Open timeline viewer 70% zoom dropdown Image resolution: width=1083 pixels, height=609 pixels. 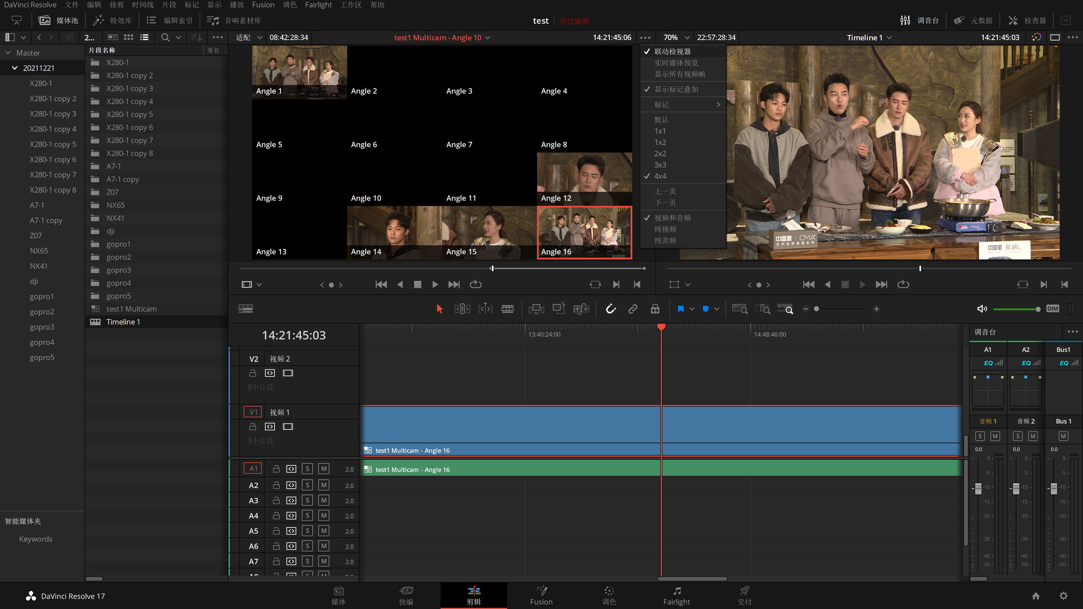click(x=676, y=37)
